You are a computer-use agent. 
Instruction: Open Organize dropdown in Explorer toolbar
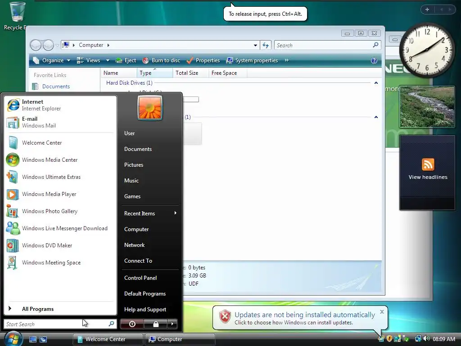[x=52, y=60]
